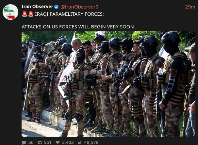Click the second red siren emoji
Viewport: 198px width, 145px height.
click(31, 14)
